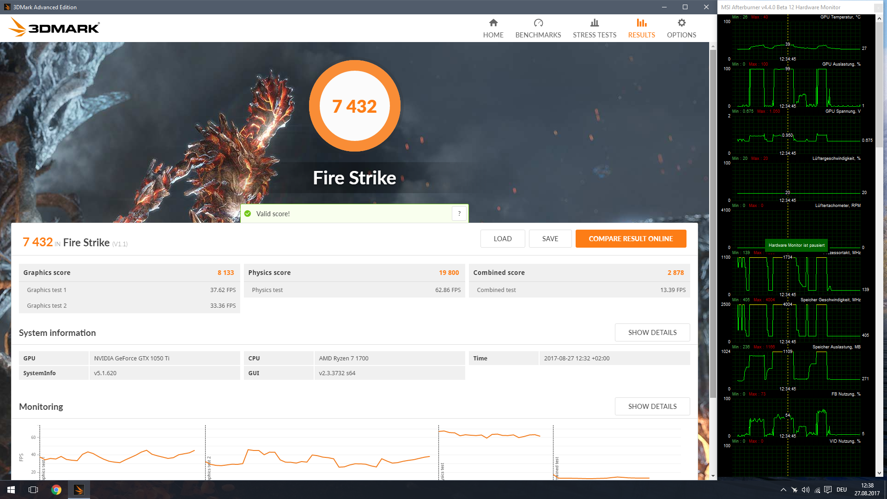Viewport: 887px width, 499px height.
Task: Show hidden tray icons chevron
Action: [x=783, y=490]
